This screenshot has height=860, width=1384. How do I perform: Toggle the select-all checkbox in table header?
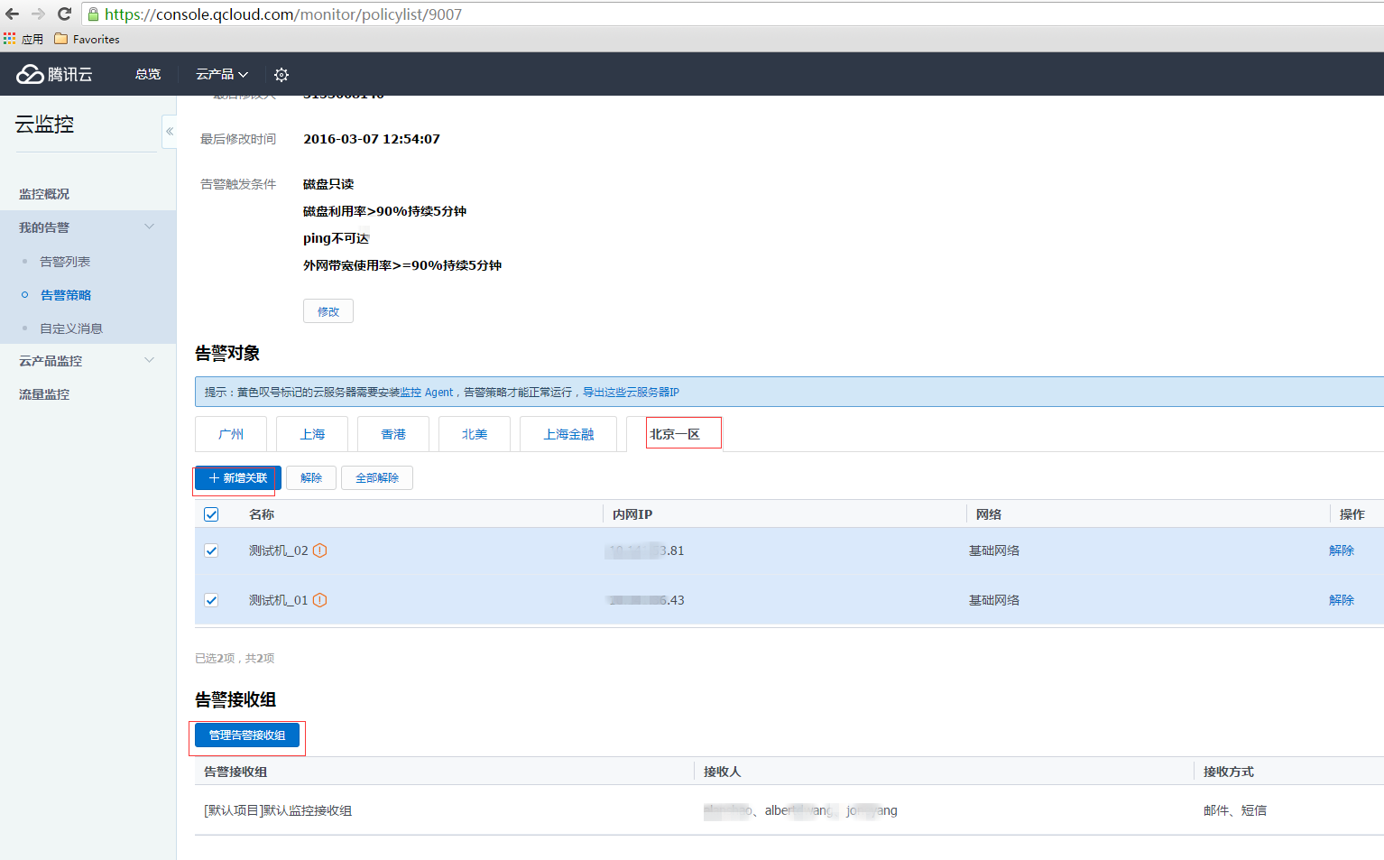211,514
